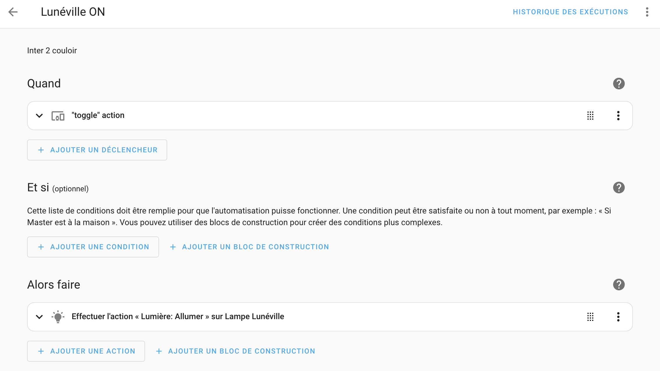Click the Et si (optionnel) heading

pos(58,188)
